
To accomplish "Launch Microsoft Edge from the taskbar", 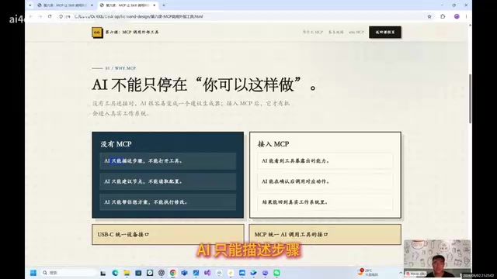I will pos(115,273).
